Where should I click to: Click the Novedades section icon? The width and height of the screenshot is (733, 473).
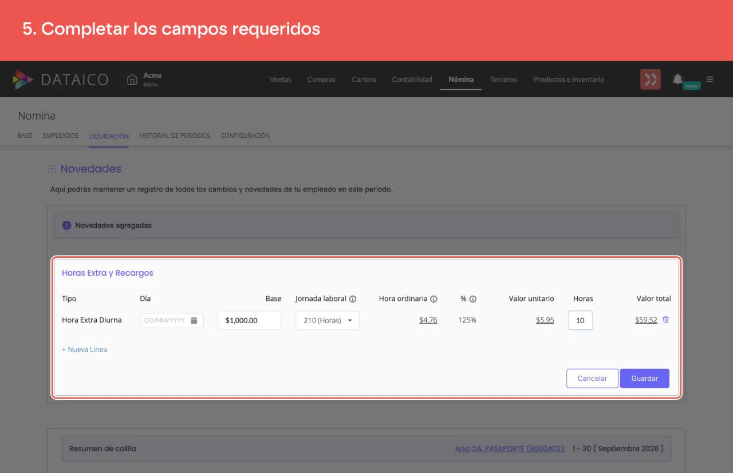point(52,169)
